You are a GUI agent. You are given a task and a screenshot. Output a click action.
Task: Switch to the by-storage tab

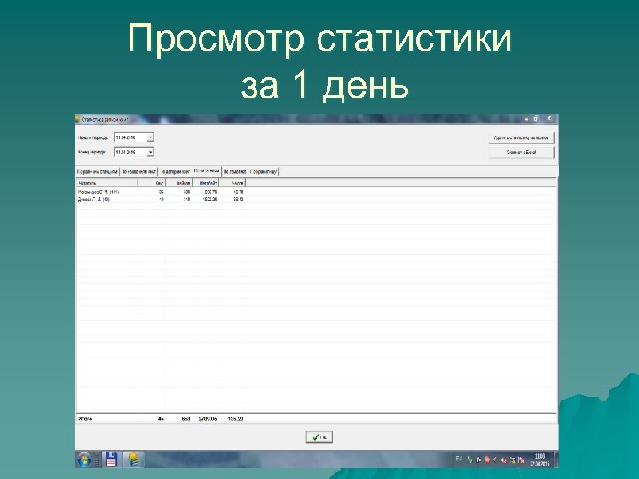(x=264, y=172)
